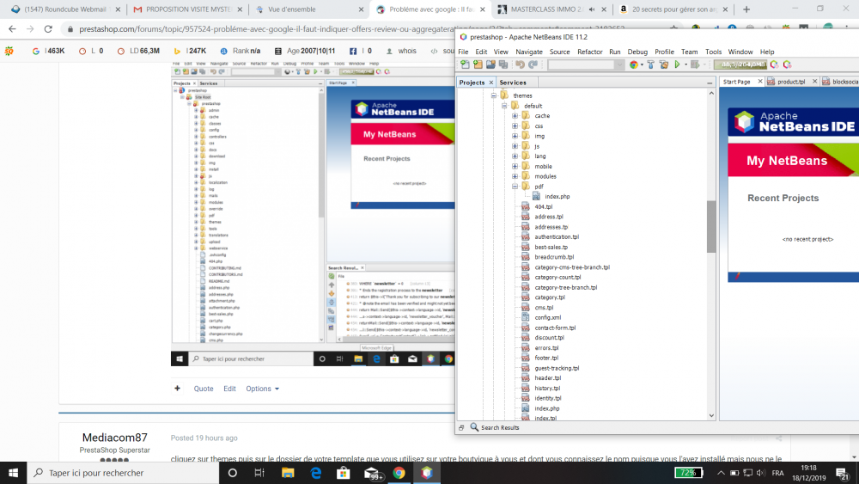The height and width of the screenshot is (484, 859).
Task: Click Google index icon in SEO toolbar
Action: [x=35, y=51]
